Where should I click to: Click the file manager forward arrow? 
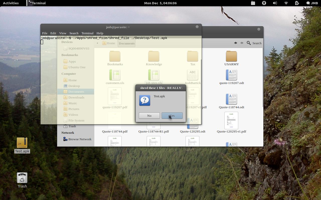tap(242, 43)
